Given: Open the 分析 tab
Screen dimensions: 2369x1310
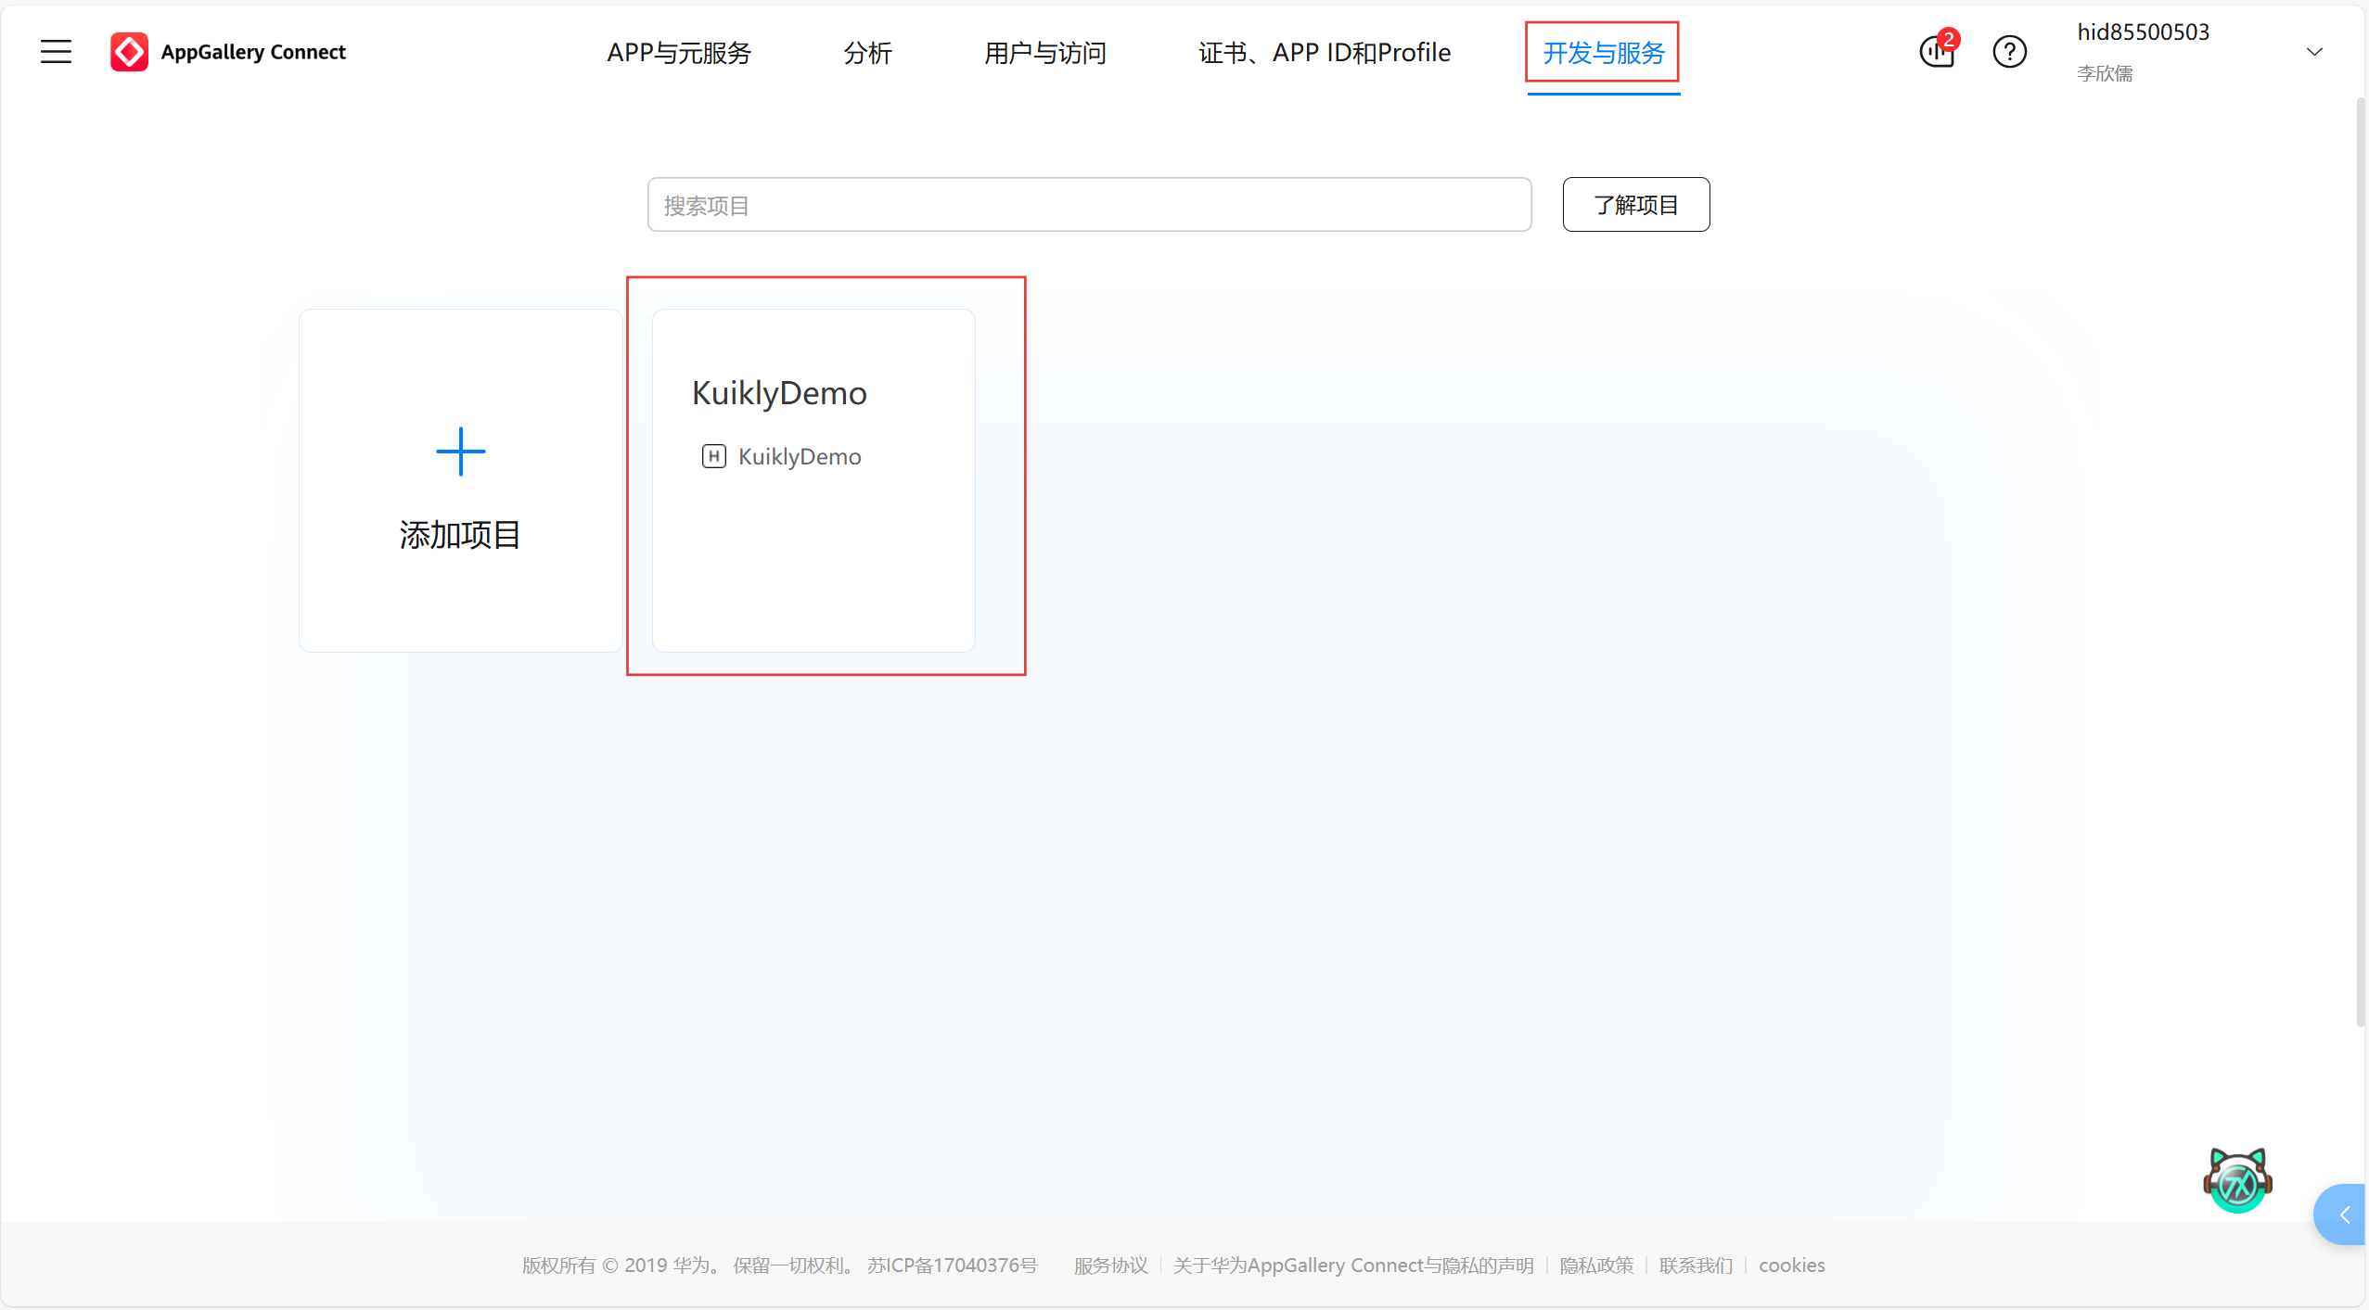Looking at the screenshot, I should point(867,53).
